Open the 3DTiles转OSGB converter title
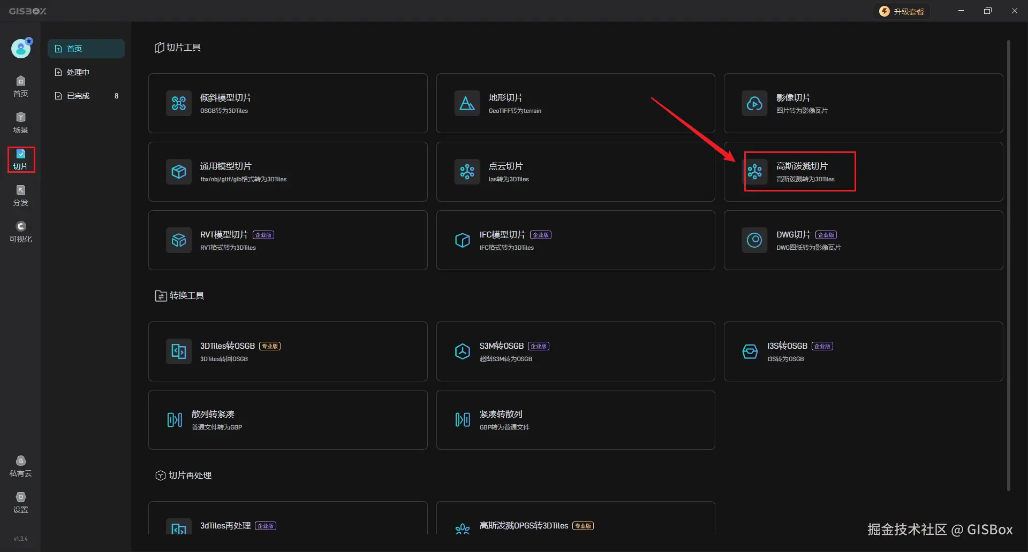Viewport: 1028px width, 552px height. pos(228,346)
